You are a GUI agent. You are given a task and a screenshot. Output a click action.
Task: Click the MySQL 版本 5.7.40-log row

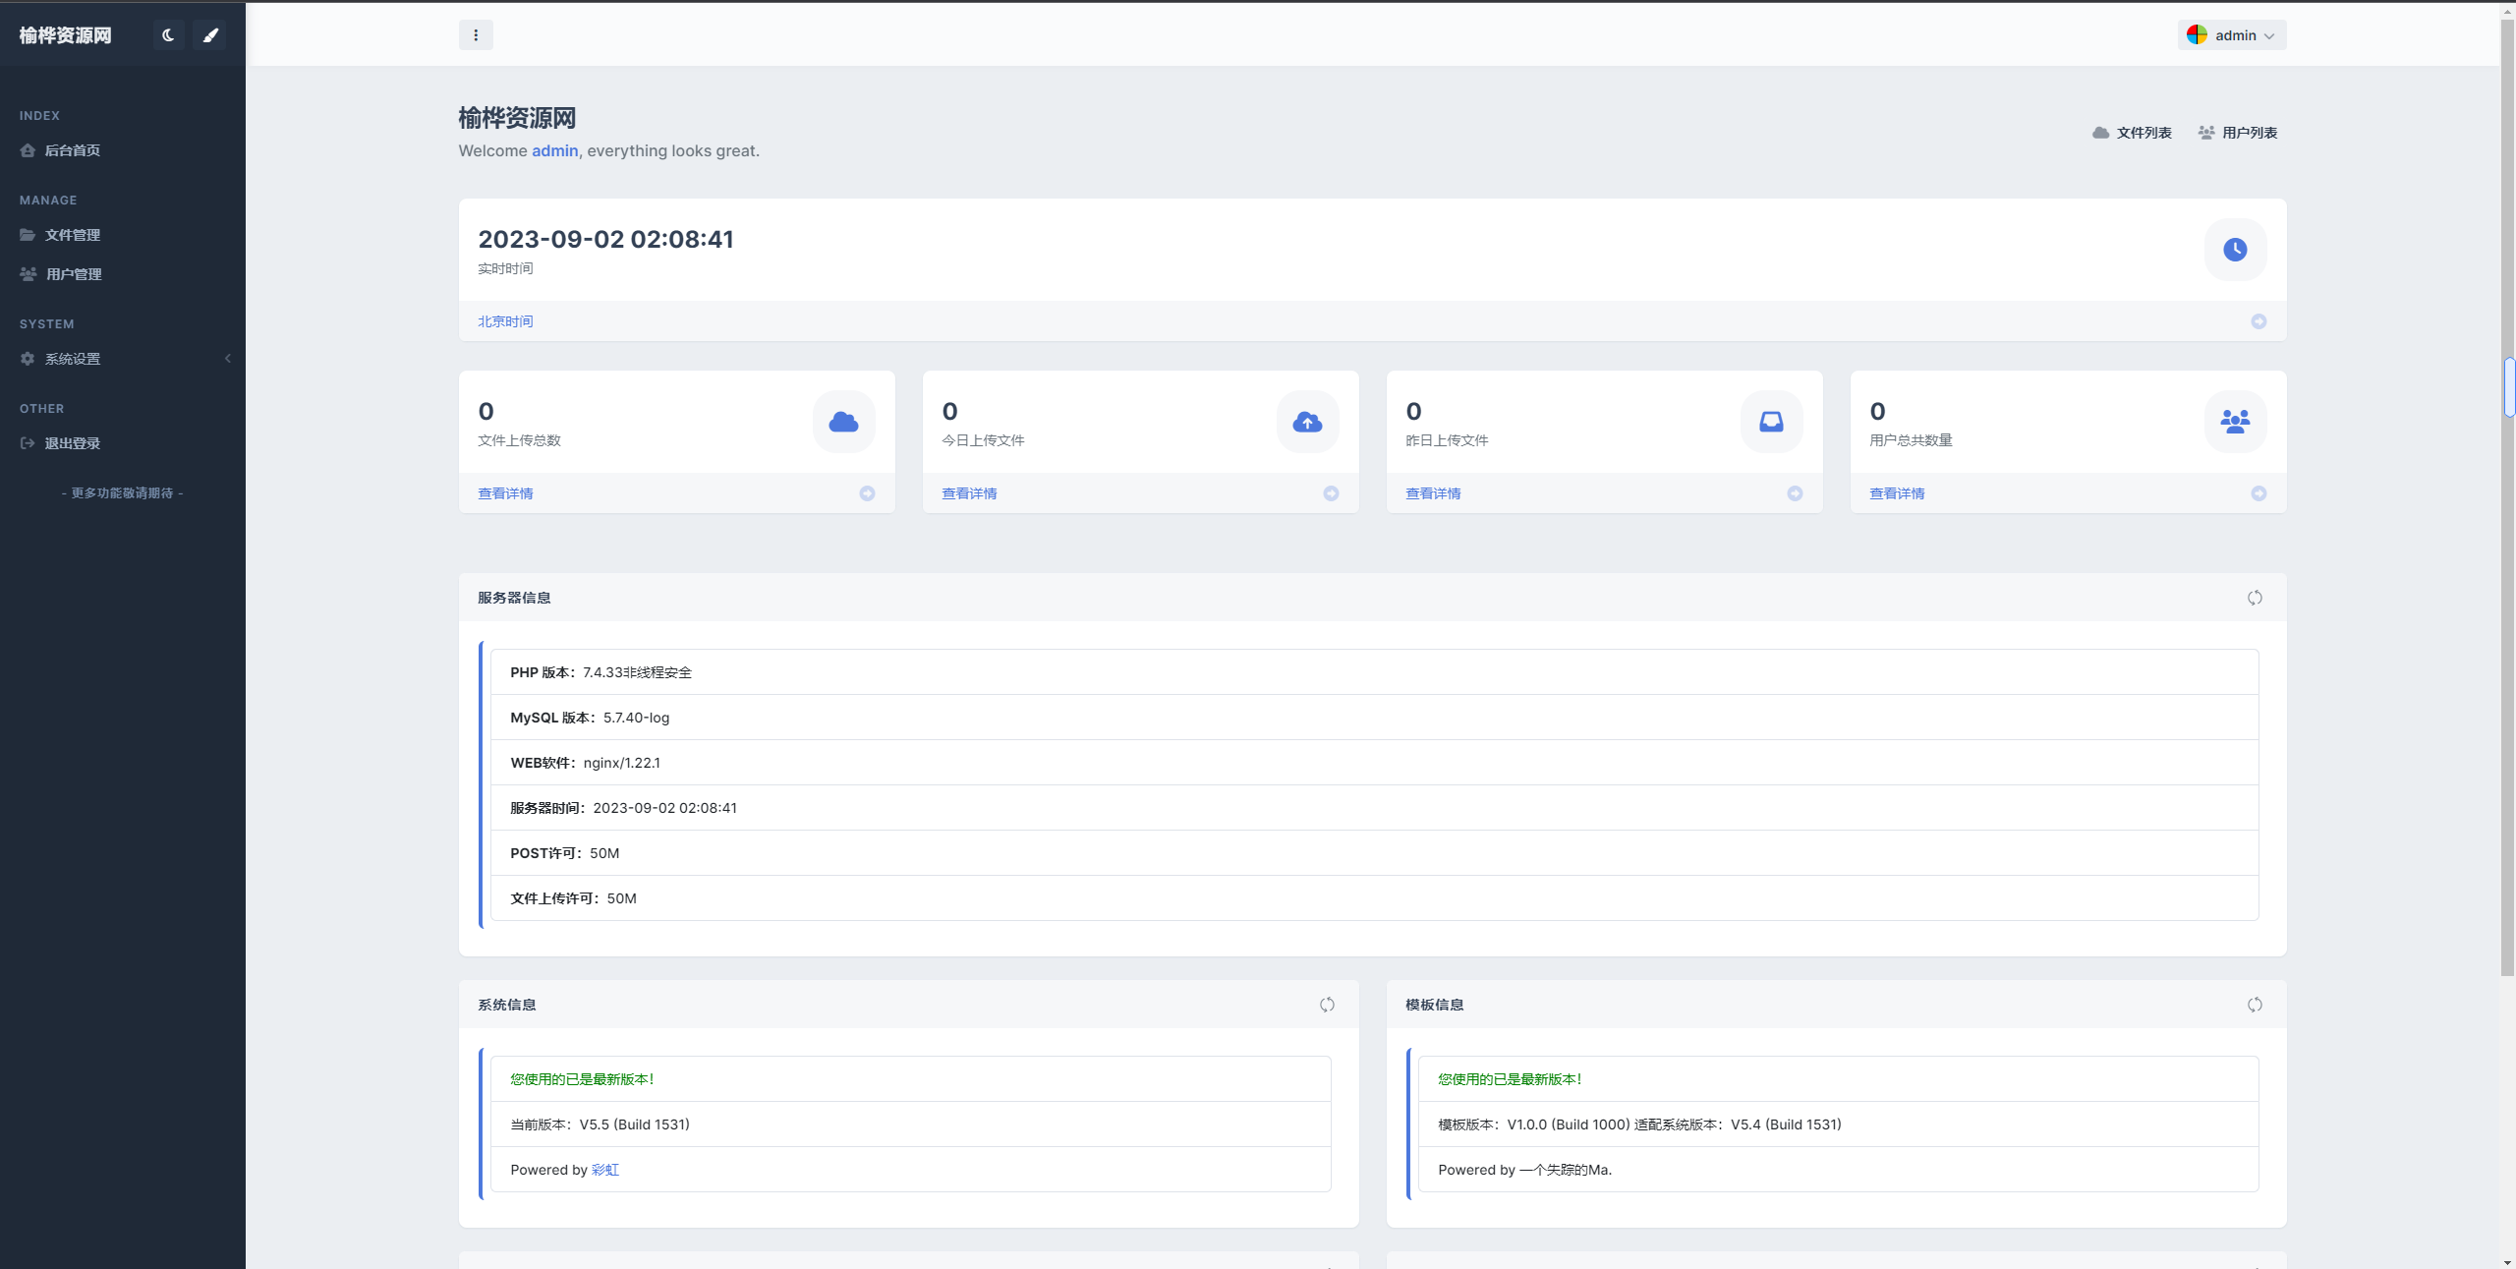1374,718
